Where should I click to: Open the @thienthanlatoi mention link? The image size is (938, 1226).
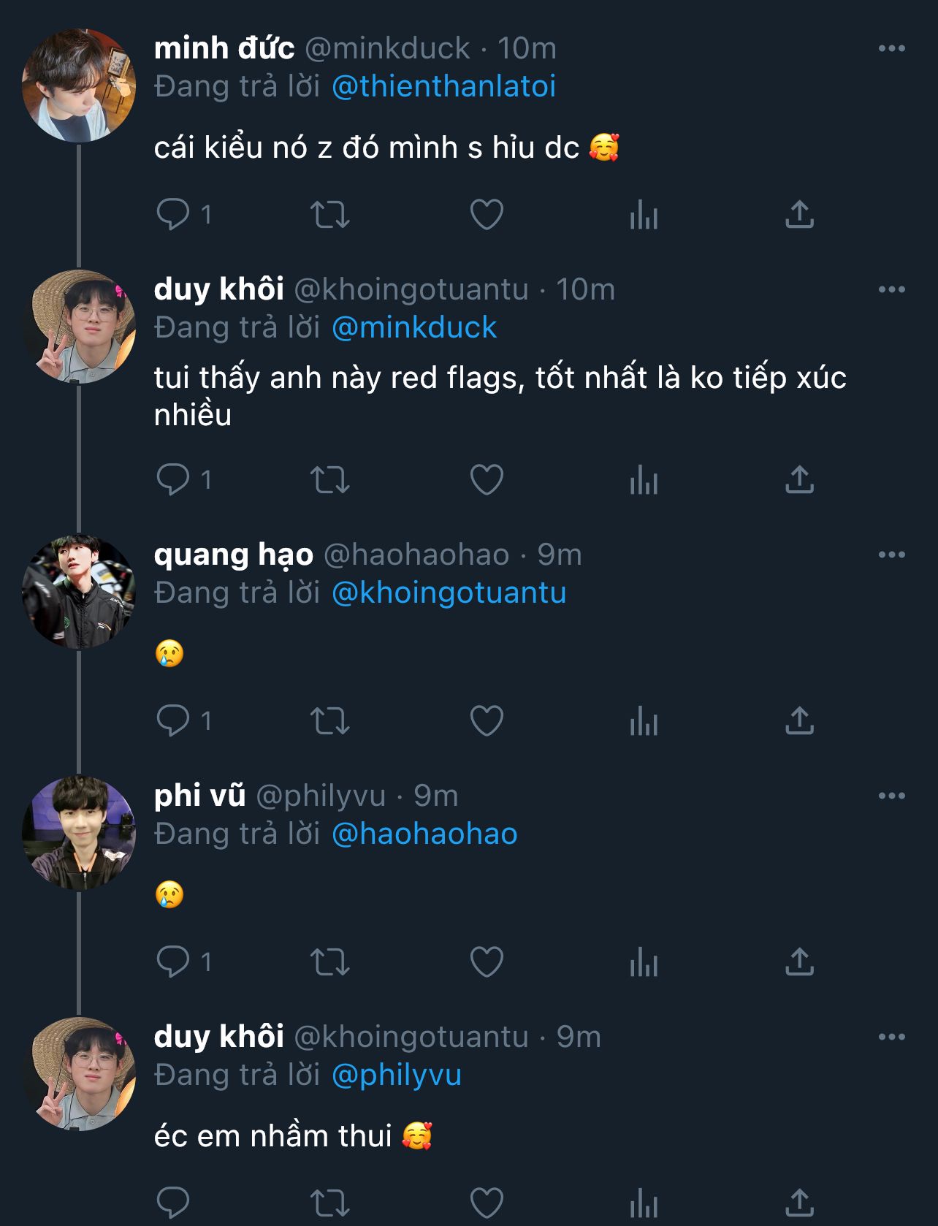443,87
